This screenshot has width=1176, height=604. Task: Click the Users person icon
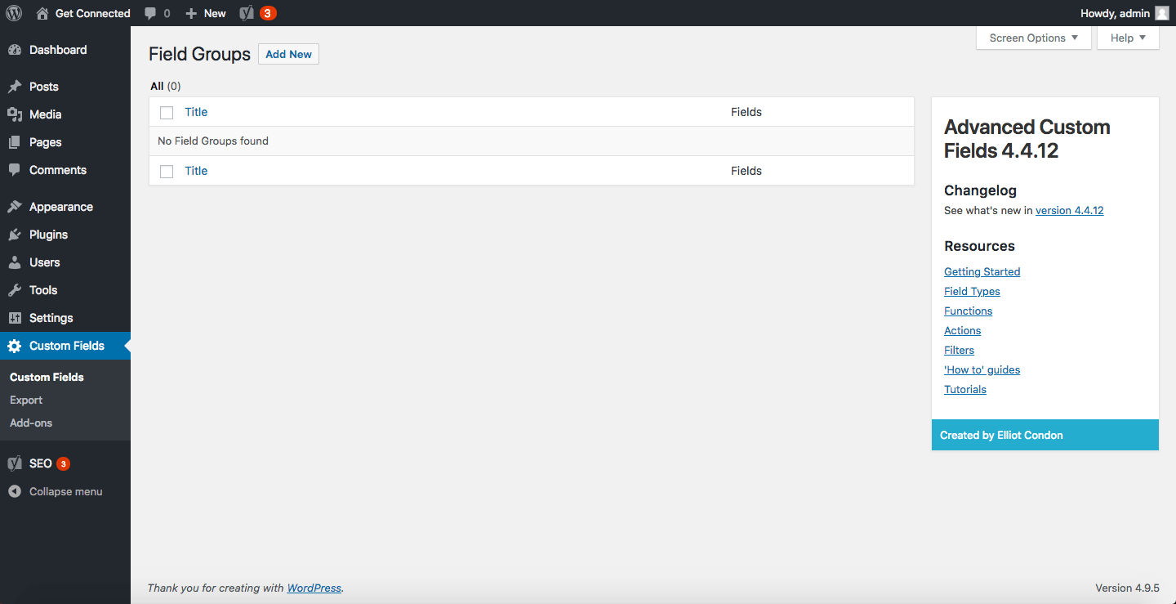[x=15, y=262]
